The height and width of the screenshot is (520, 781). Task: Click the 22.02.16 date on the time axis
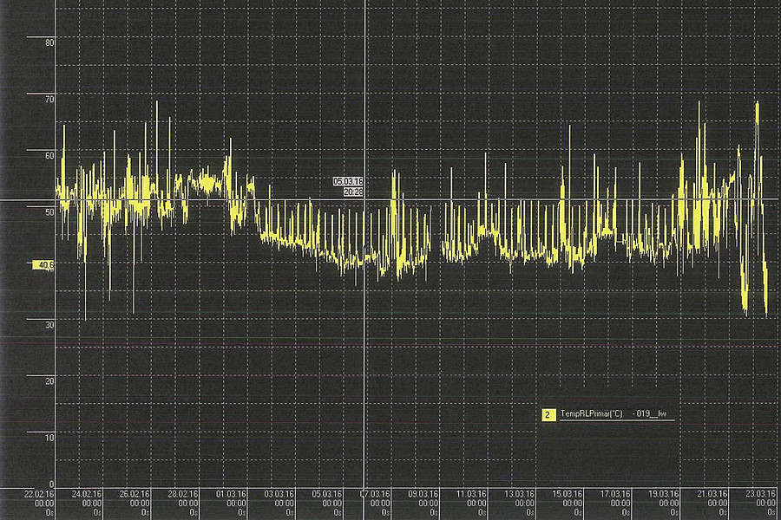(x=39, y=494)
